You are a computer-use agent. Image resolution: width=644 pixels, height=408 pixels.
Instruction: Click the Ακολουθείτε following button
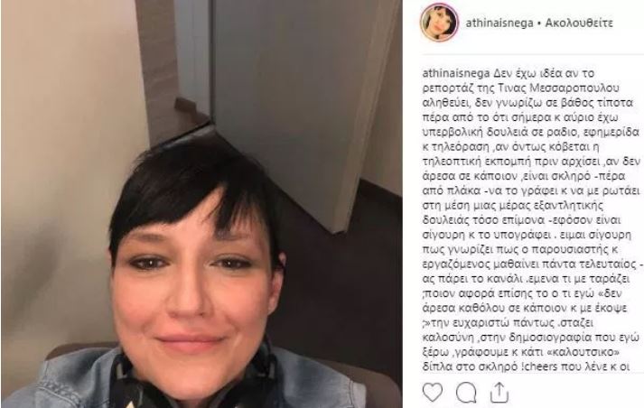(579, 23)
